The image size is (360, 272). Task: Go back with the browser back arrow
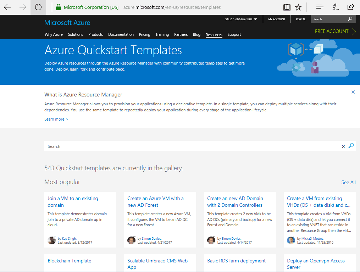[x=7, y=7]
